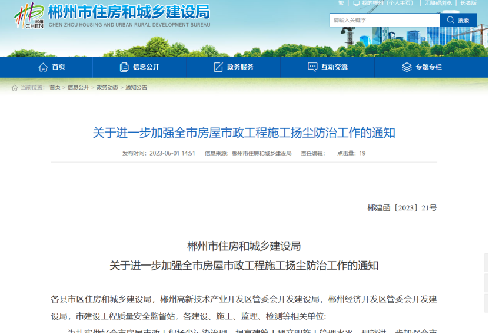Click the layers icon beside 专题专栏

click(x=407, y=67)
